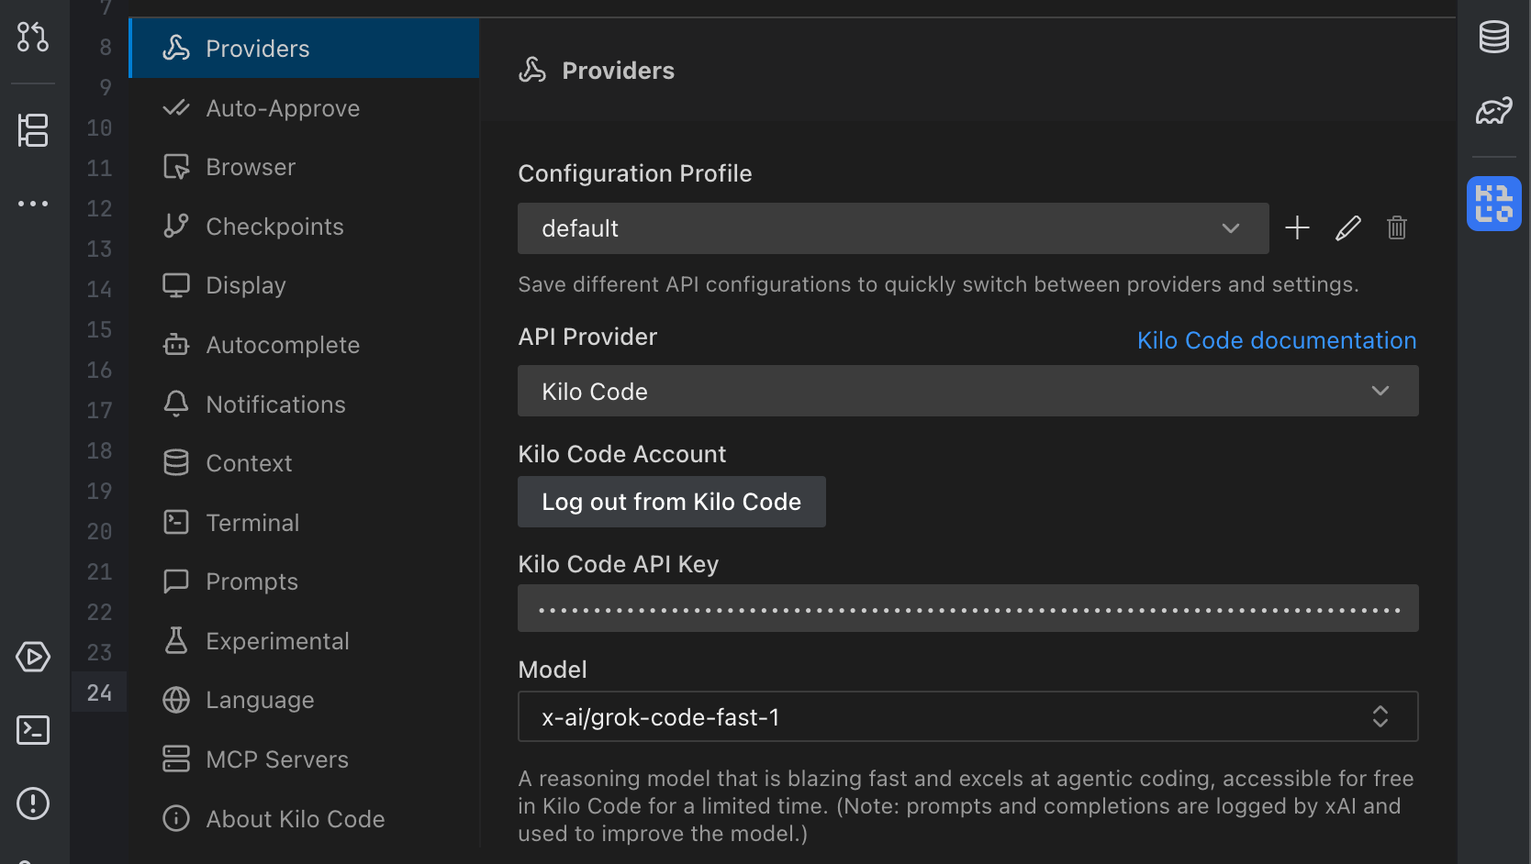Click line number 18 in the gutter
This screenshot has width=1531, height=864.
tap(99, 450)
